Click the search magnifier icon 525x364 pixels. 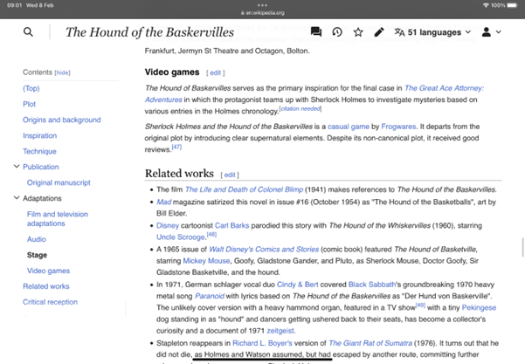pos(28,32)
